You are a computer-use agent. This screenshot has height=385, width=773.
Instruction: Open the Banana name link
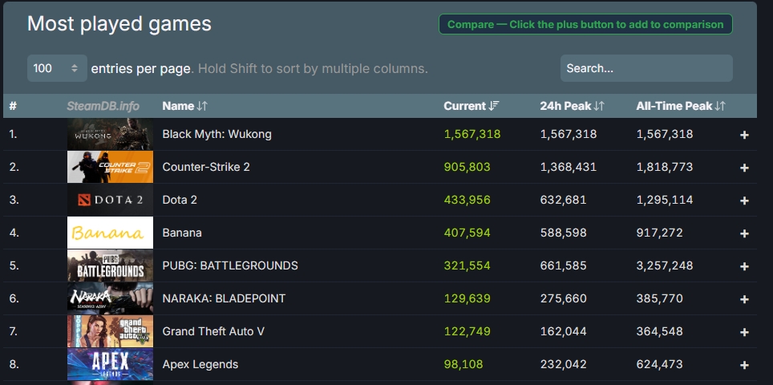click(182, 233)
